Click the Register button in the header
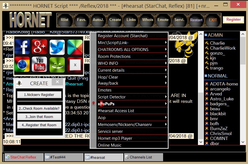The height and width of the screenshot is (164, 248). tap(233, 20)
